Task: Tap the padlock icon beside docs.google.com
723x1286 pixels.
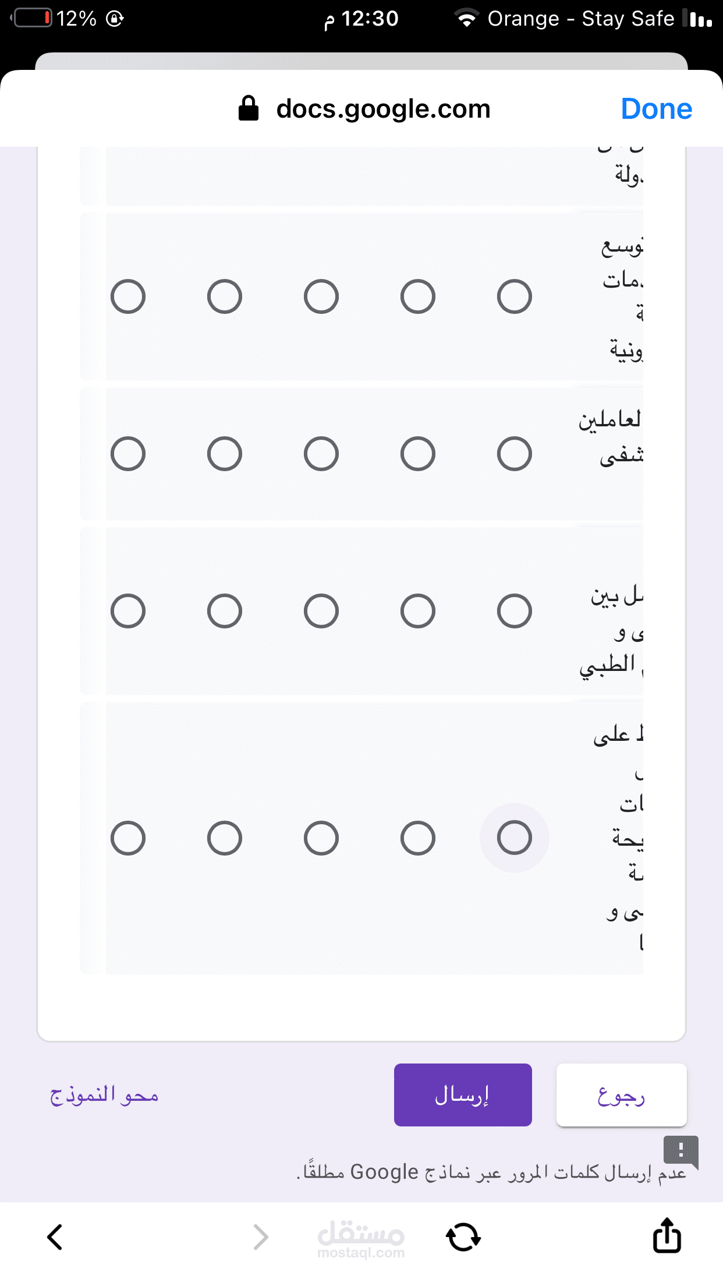Action: coord(249,108)
